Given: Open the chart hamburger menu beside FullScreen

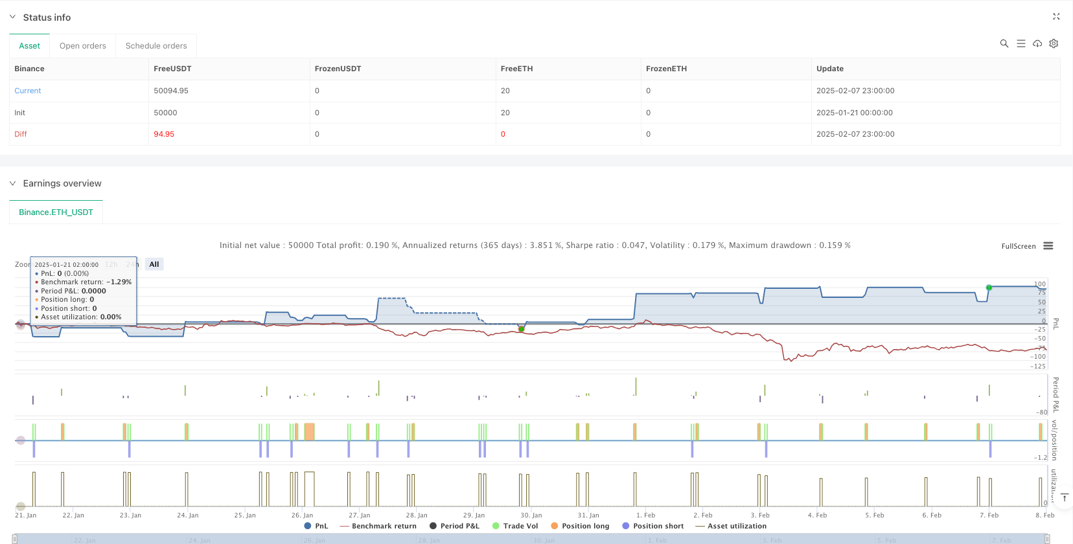Looking at the screenshot, I should [x=1048, y=246].
